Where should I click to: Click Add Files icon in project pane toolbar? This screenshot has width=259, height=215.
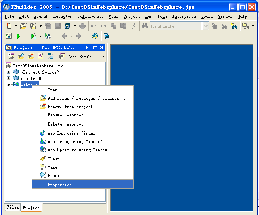[21, 56]
